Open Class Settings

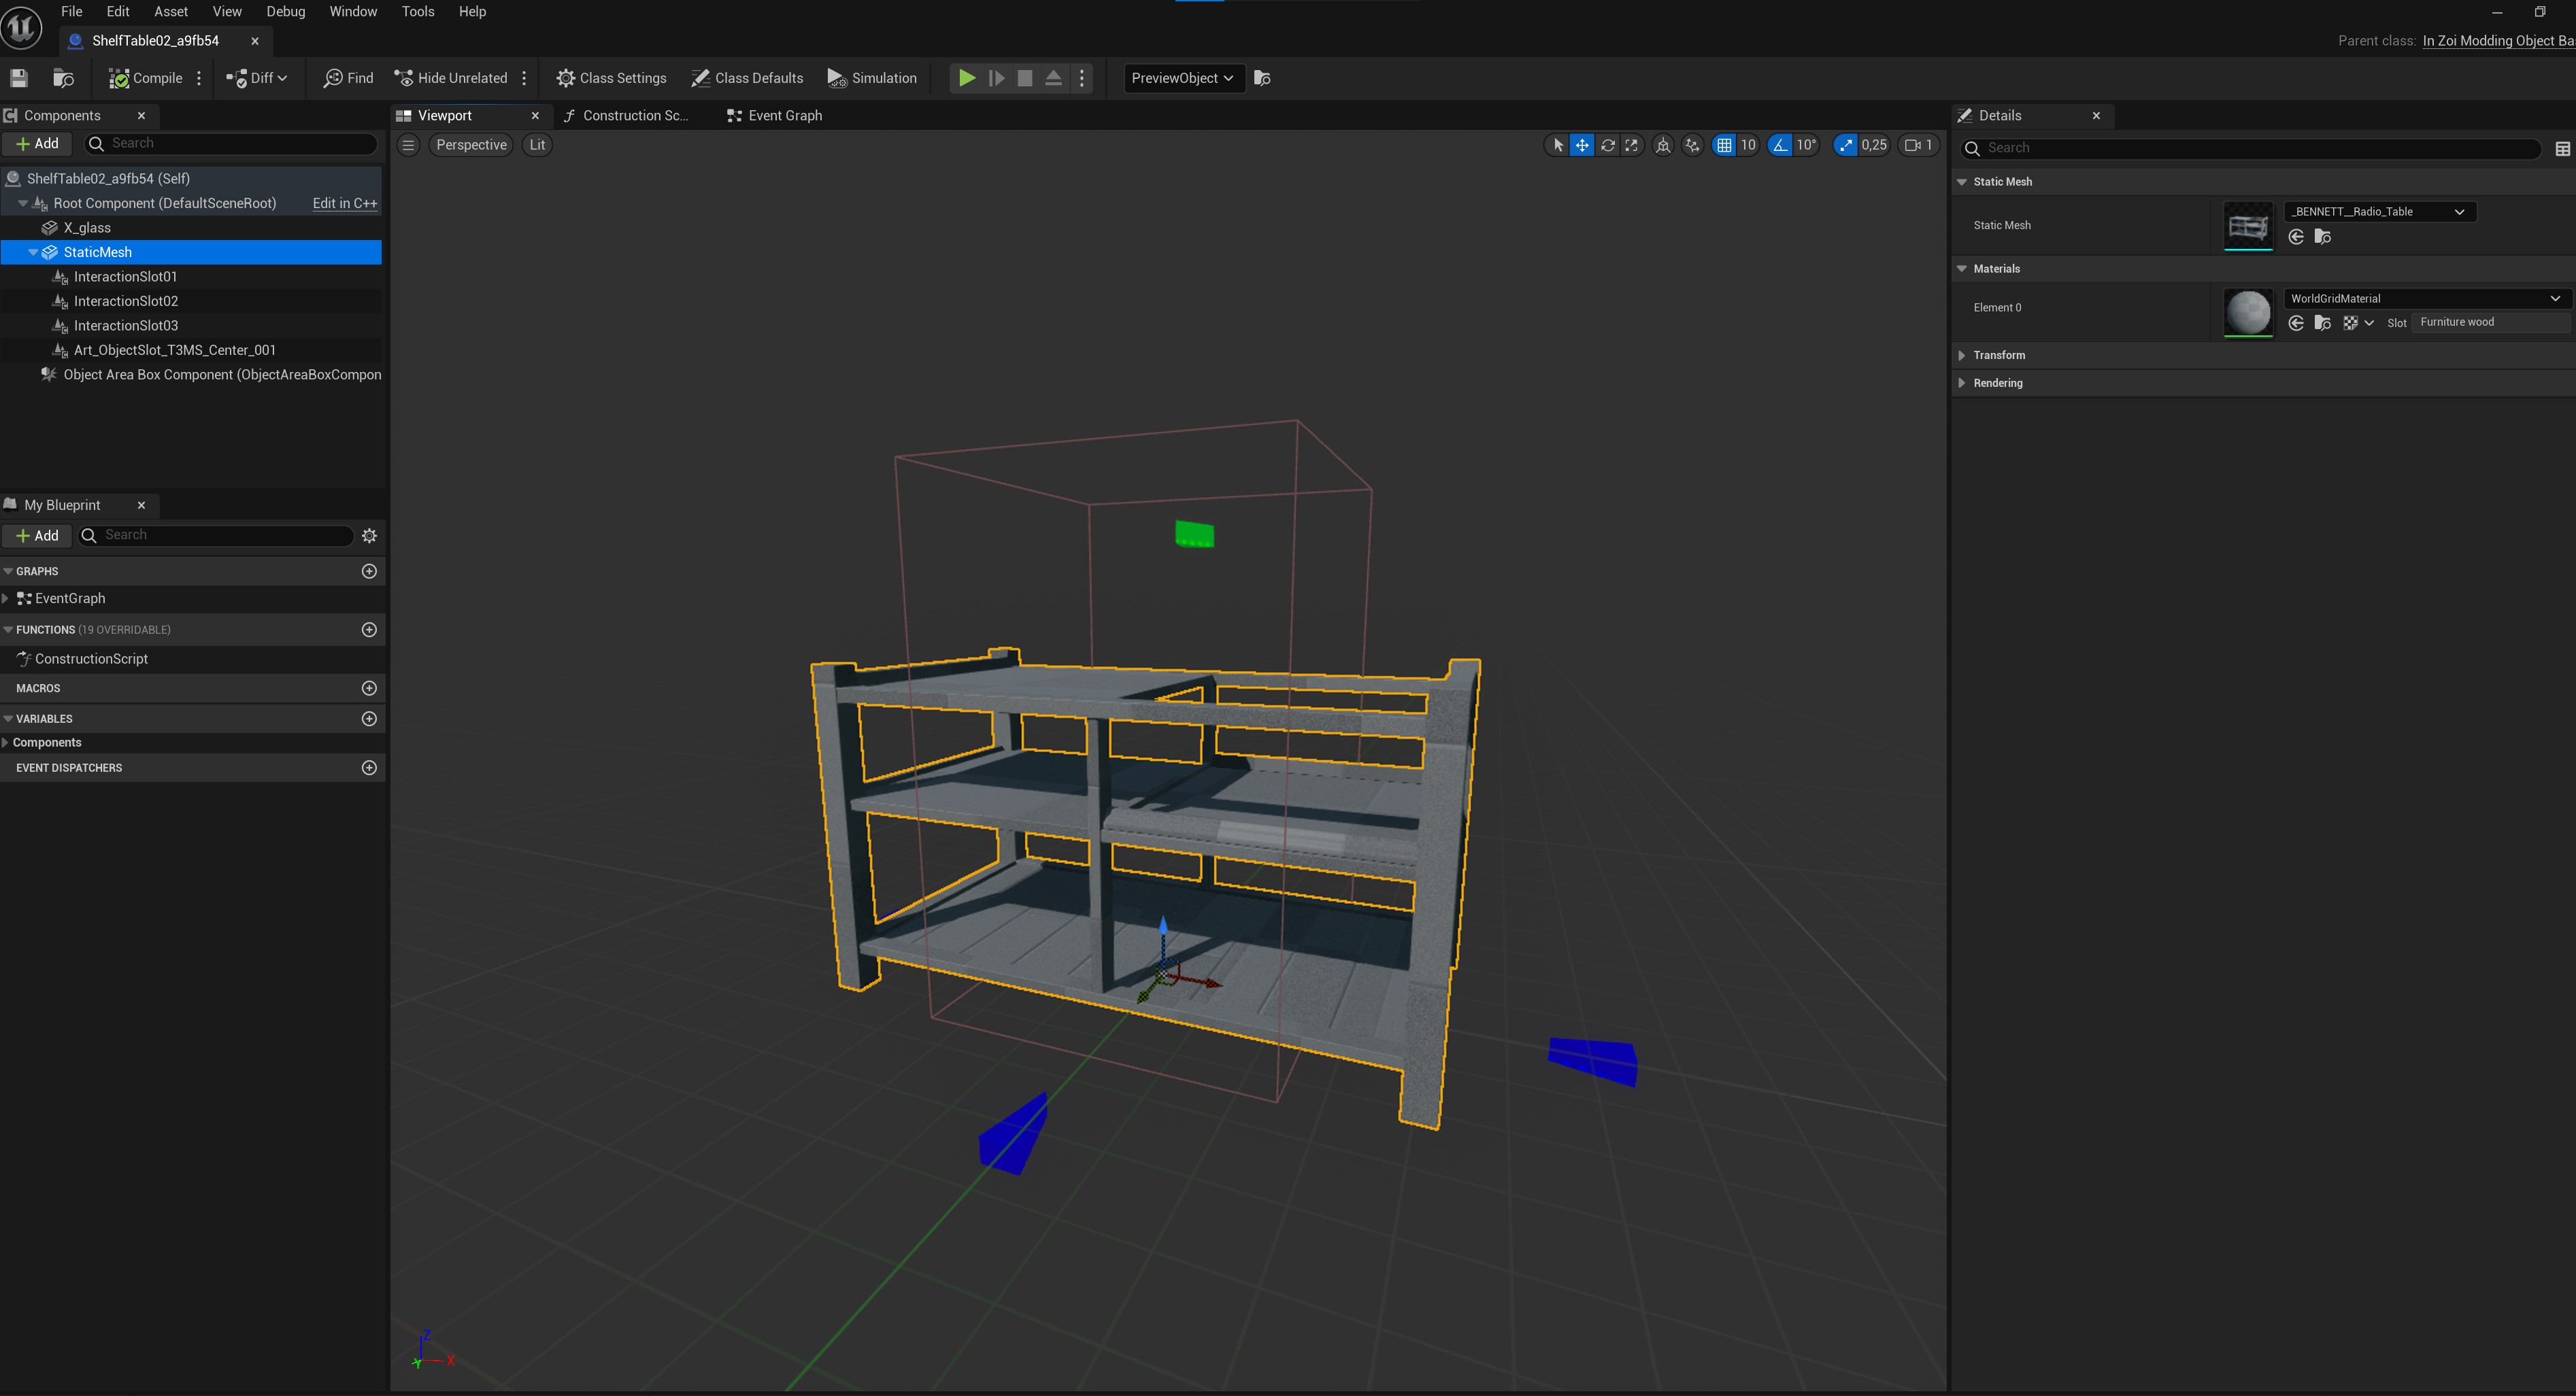[611, 78]
